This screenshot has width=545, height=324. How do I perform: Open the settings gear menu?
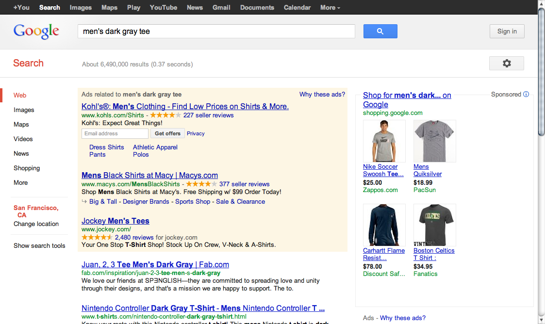[x=507, y=63]
